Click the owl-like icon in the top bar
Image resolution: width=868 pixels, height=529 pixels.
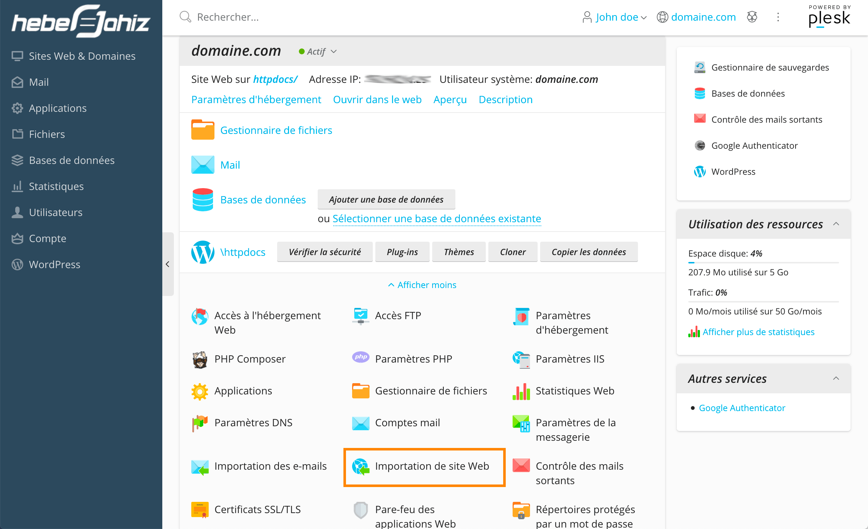coord(752,17)
